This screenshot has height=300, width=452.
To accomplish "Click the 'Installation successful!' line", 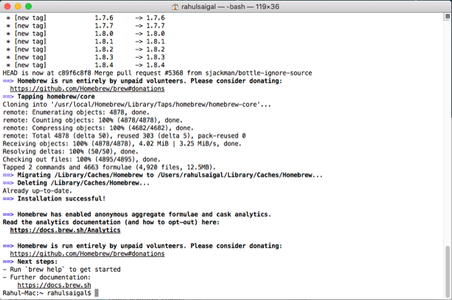I will coord(61,198).
